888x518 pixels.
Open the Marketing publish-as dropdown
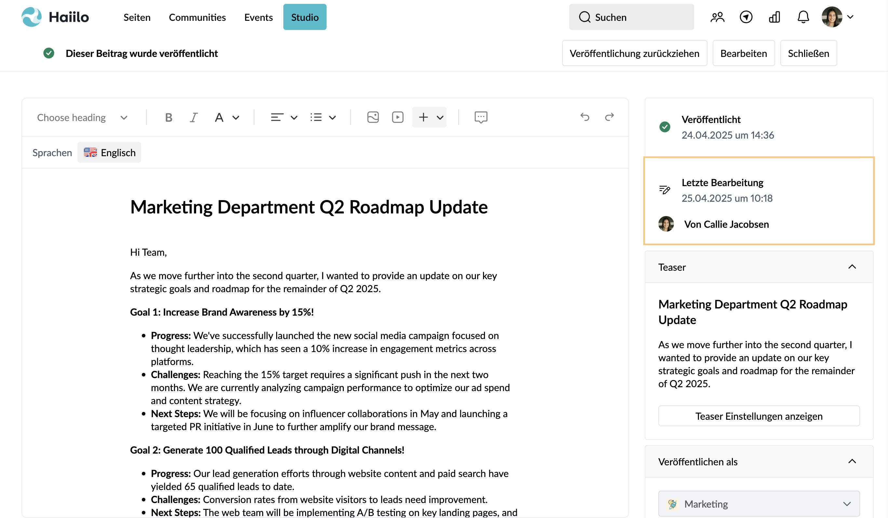coord(759,504)
